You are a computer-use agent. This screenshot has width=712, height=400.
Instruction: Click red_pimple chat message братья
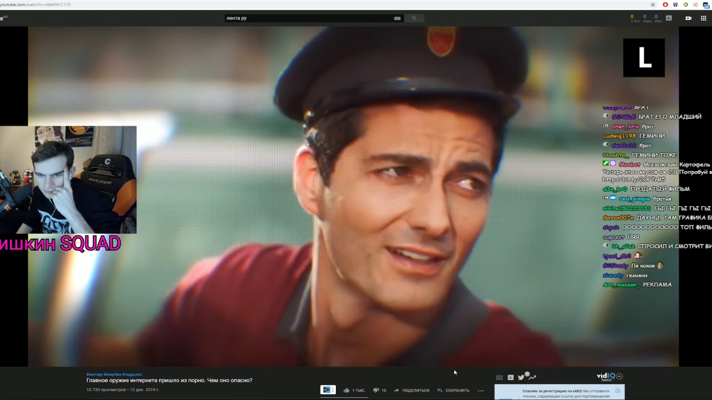pyautogui.click(x=662, y=198)
